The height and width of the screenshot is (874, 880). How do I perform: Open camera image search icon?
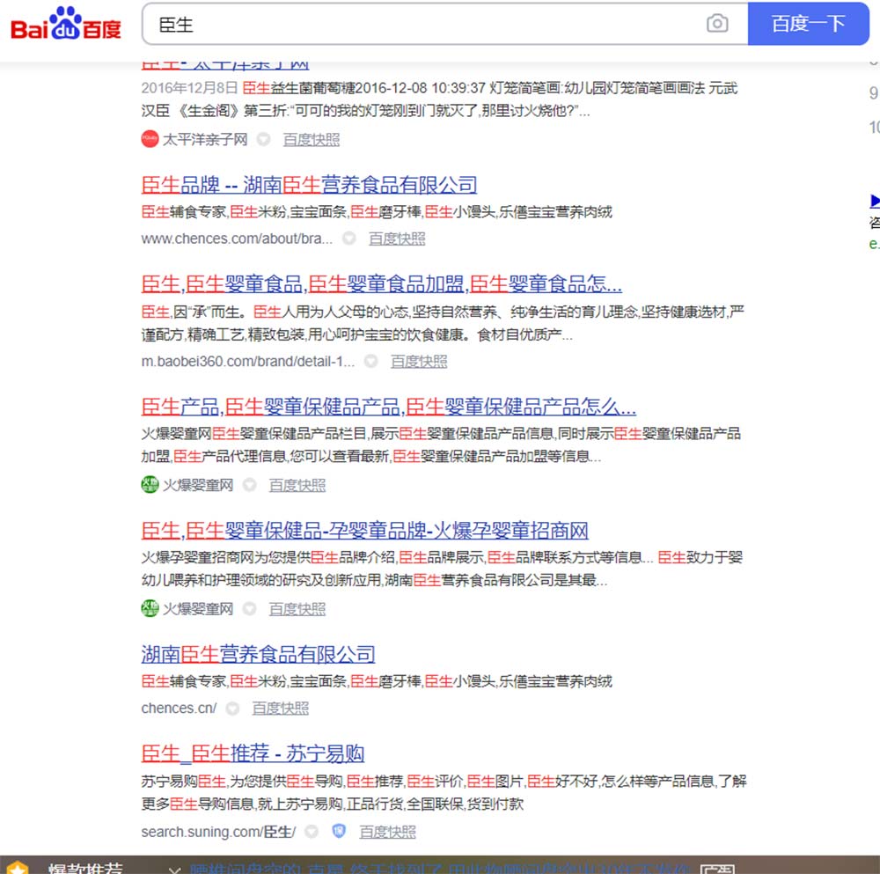click(717, 24)
